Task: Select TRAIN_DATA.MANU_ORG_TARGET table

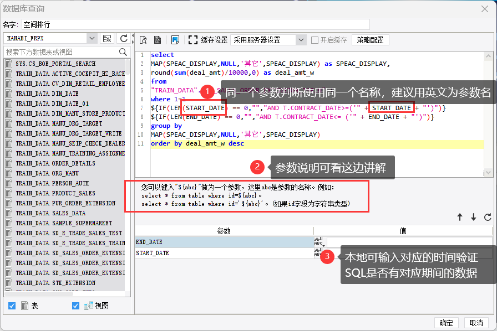Action: 59,123
